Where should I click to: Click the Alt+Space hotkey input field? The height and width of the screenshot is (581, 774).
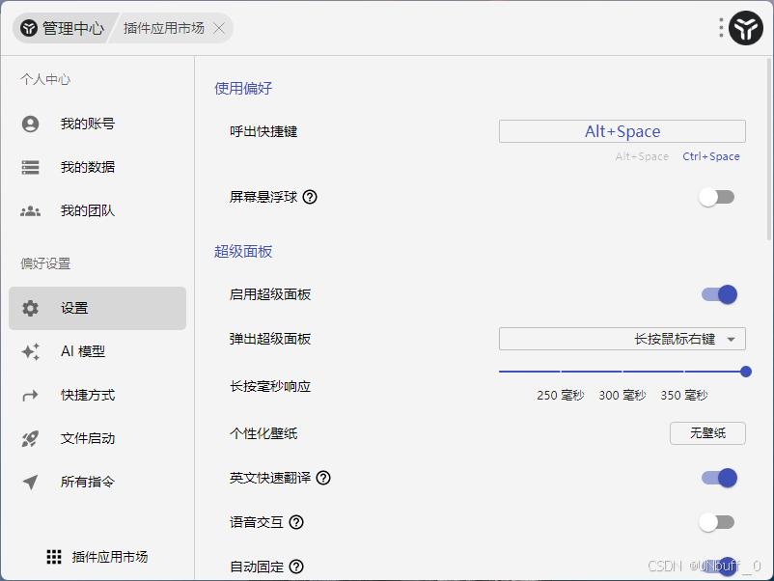(622, 131)
